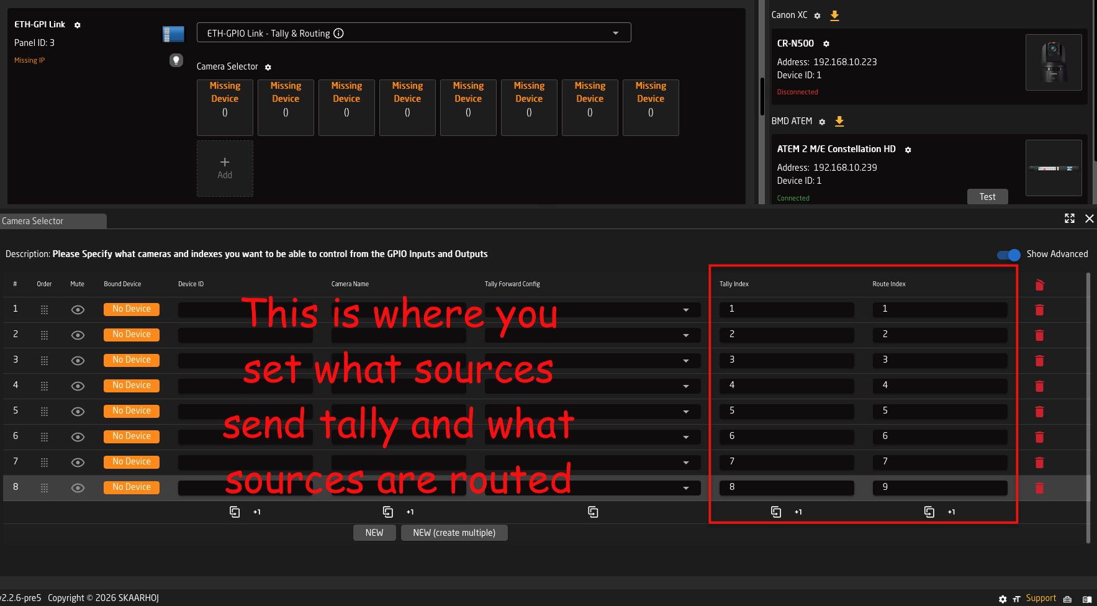1097x606 pixels.
Task: Mute camera row 3 with the eye toggle
Action: (78, 360)
